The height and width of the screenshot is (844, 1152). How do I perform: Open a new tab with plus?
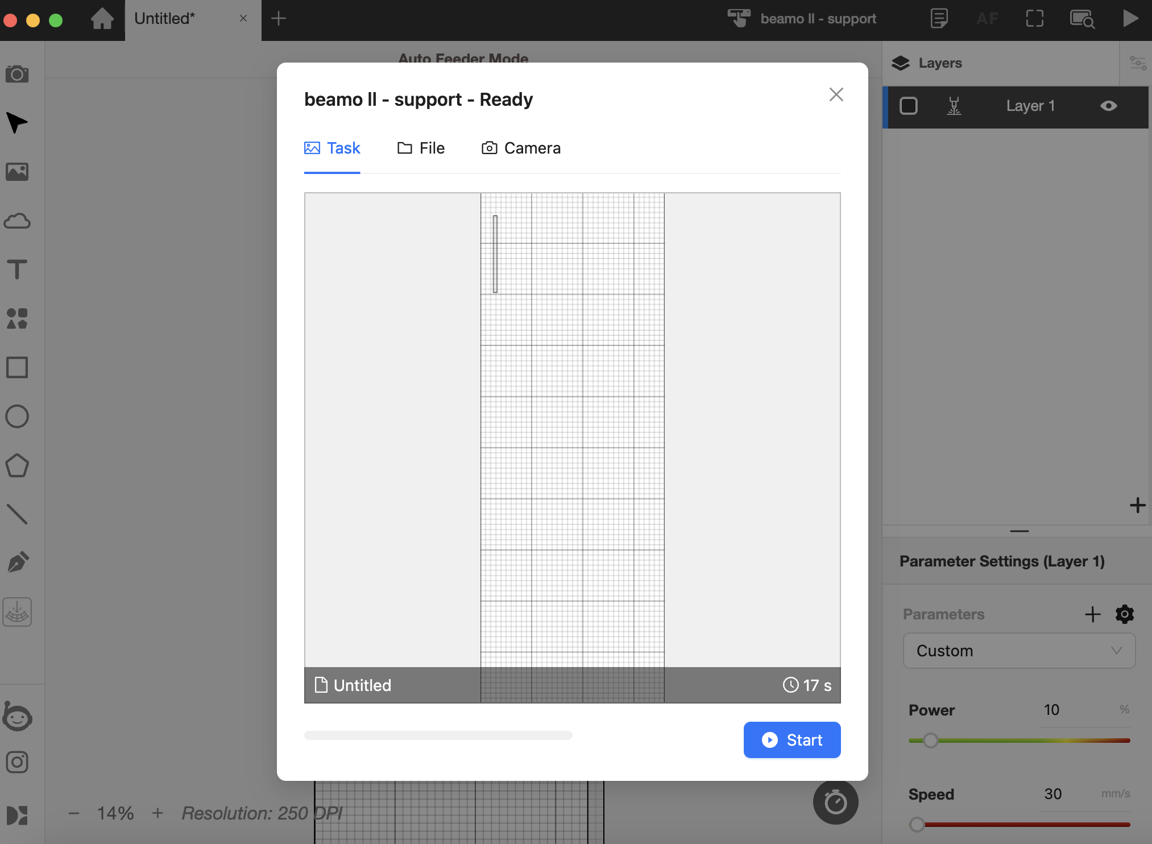[x=279, y=18]
